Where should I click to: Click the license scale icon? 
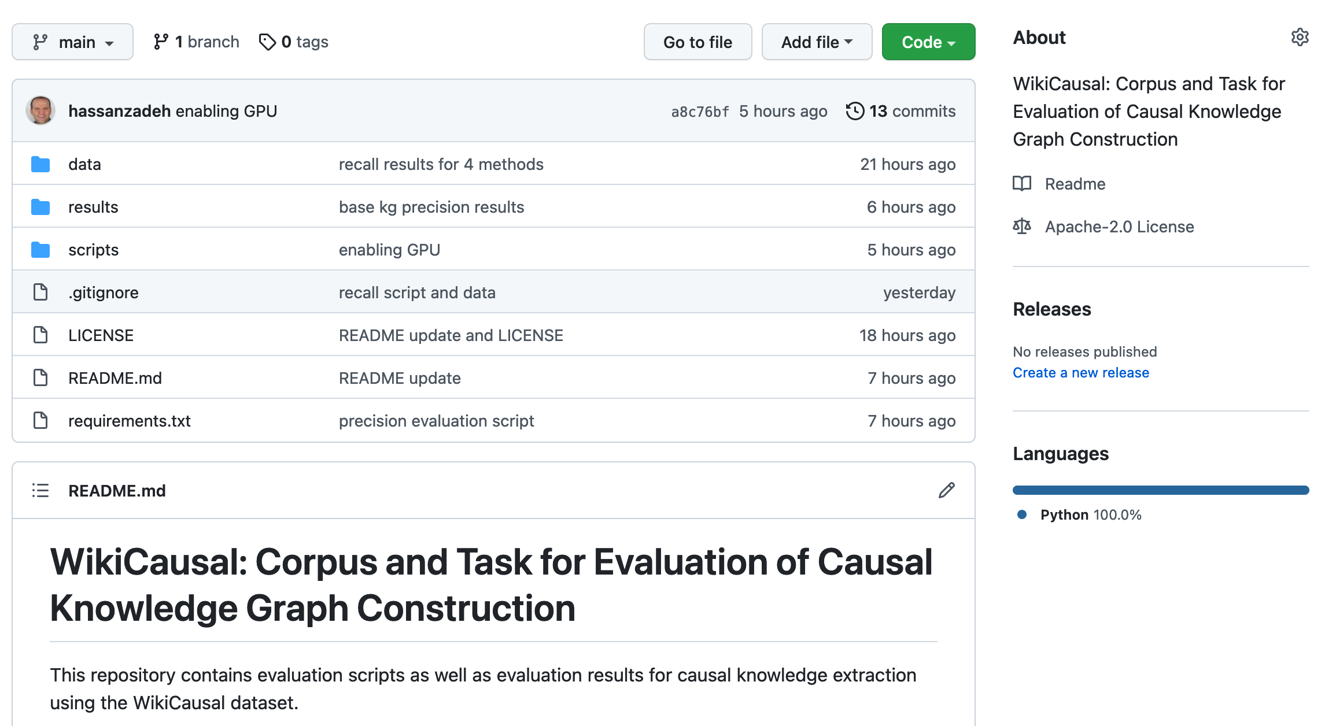point(1022,227)
